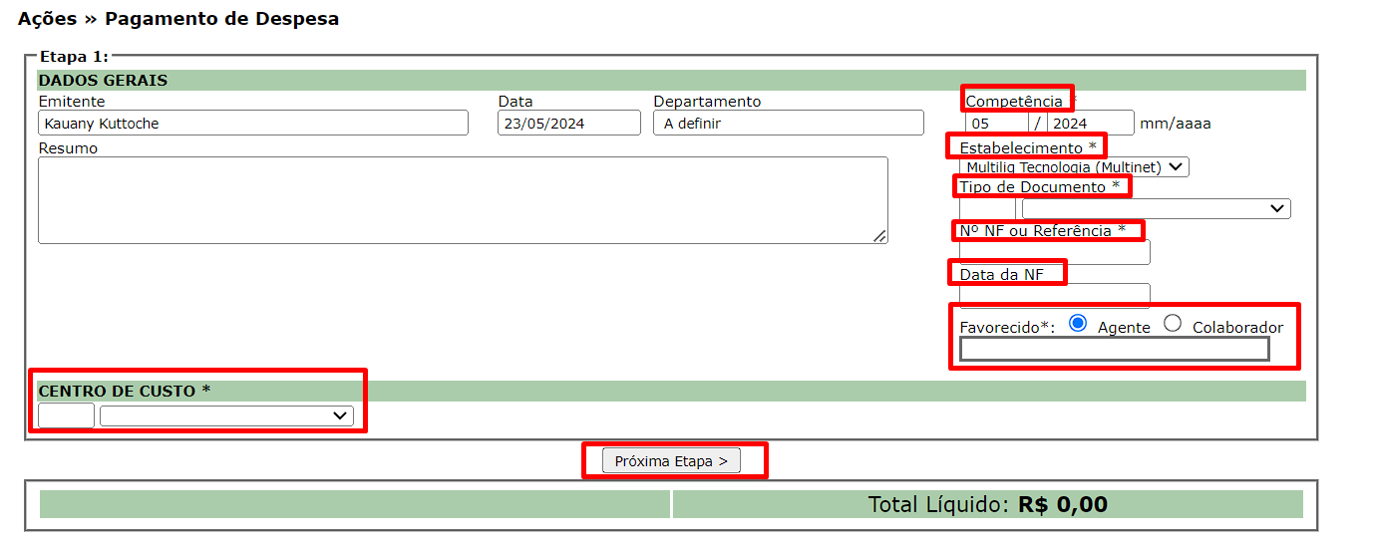Click Ações in the page breadcrumb
Viewport: 1375px width, 543px height.
49,19
